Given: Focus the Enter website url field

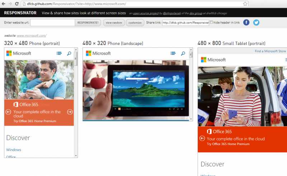Looking at the screenshot, I should [x=52, y=23].
